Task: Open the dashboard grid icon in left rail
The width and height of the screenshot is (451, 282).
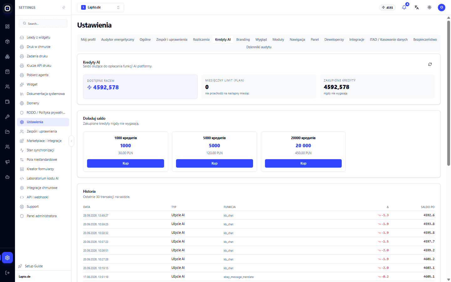Action: pyautogui.click(x=8, y=27)
